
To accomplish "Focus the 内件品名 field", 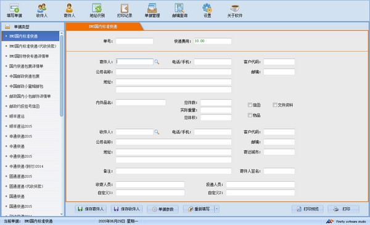I will coord(141,102).
